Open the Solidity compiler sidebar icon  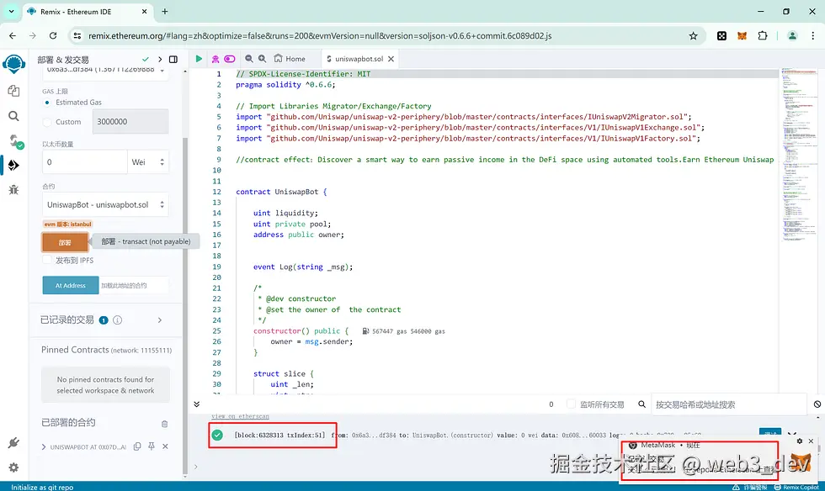pyautogui.click(x=16, y=141)
